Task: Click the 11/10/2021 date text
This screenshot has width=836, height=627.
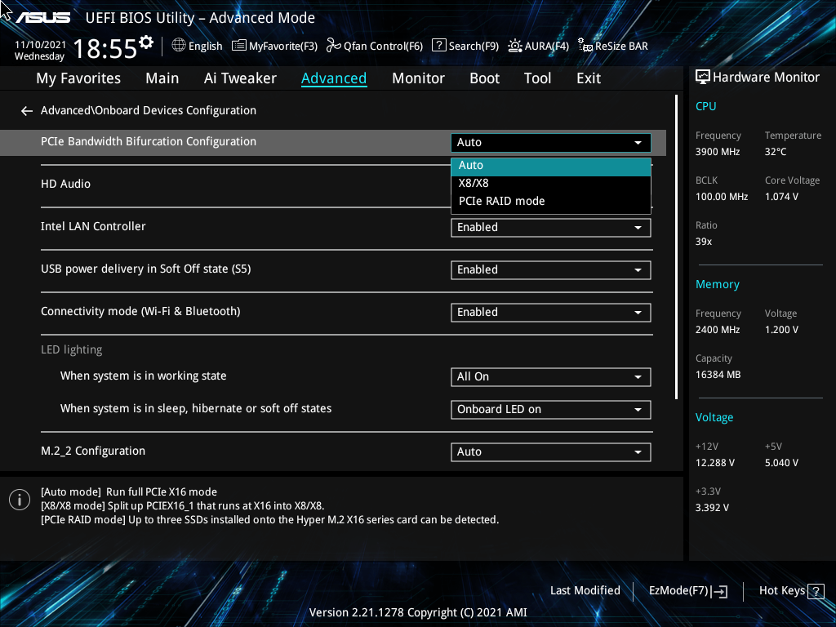Action: coord(40,45)
